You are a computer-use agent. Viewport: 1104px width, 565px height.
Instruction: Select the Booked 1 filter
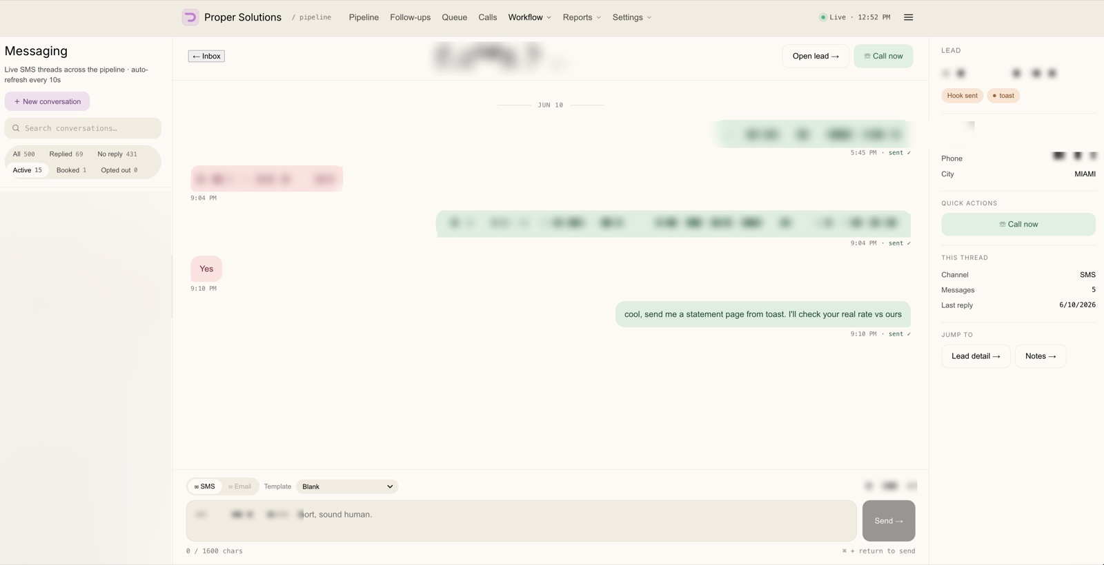click(72, 170)
